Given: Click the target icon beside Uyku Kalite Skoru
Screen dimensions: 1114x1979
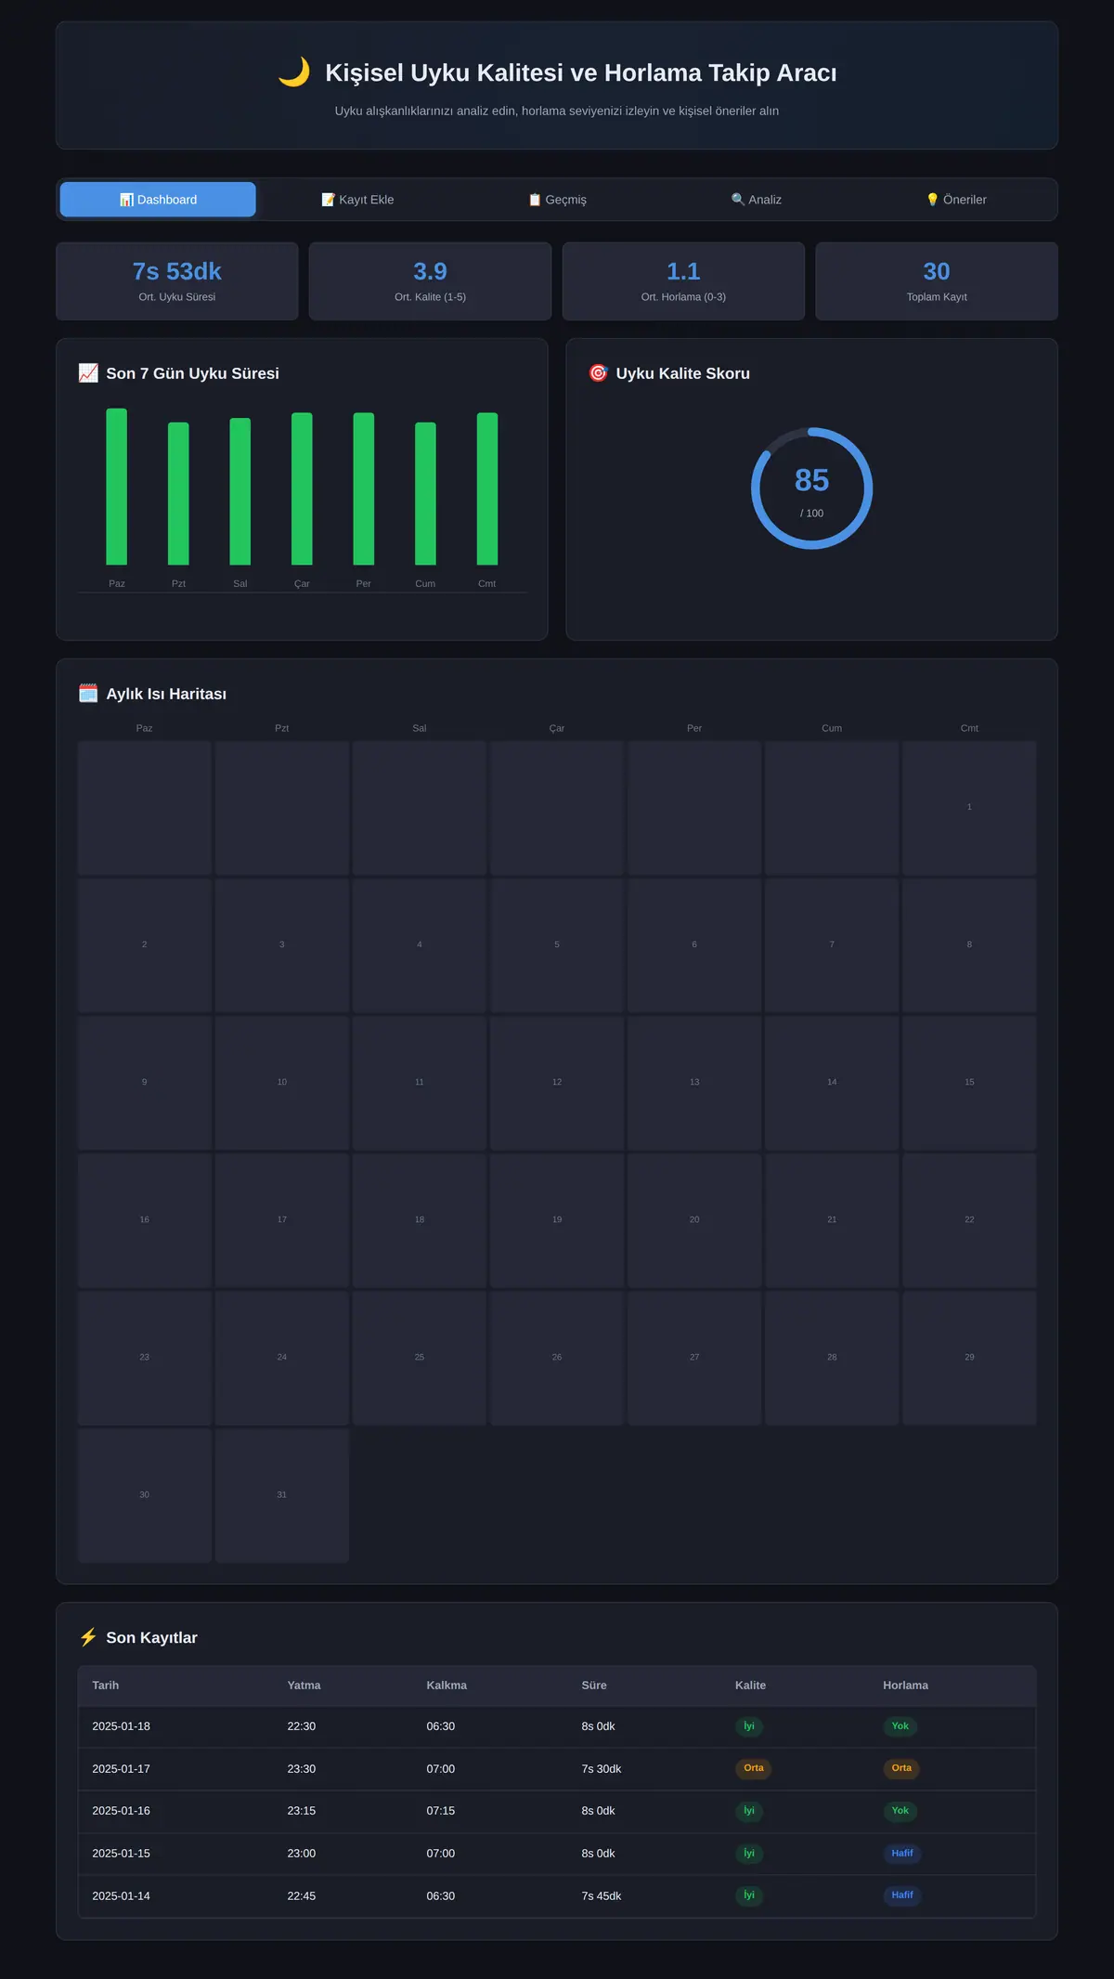Looking at the screenshot, I should (x=599, y=373).
